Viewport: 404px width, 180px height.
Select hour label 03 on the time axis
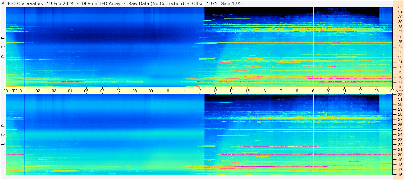pyautogui.click(x=54, y=91)
